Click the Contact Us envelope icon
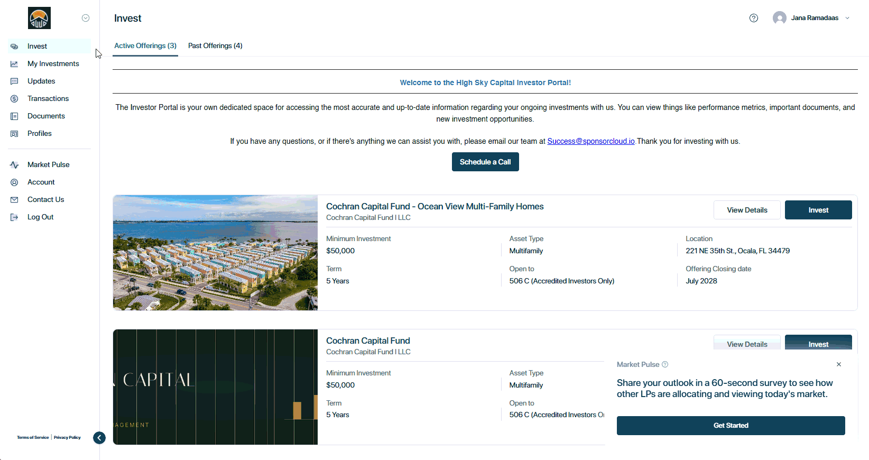The height and width of the screenshot is (460, 869). 14,200
